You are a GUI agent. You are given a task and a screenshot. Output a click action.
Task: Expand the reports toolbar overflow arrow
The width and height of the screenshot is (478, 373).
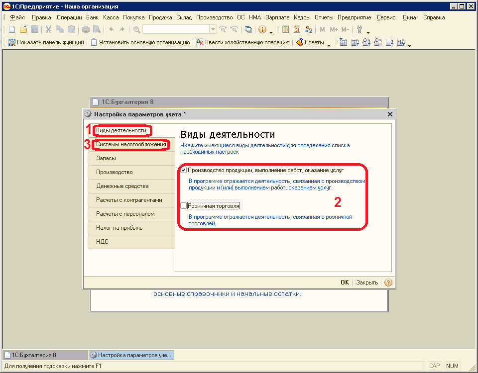[409, 45]
